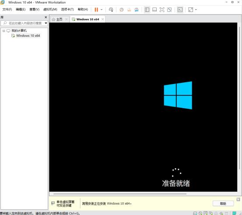Open the message log status icon
Image resolution: width=242 pixels, height=215 pixels.
point(235,213)
